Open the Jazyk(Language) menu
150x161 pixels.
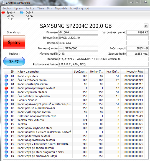tap(80, 8)
